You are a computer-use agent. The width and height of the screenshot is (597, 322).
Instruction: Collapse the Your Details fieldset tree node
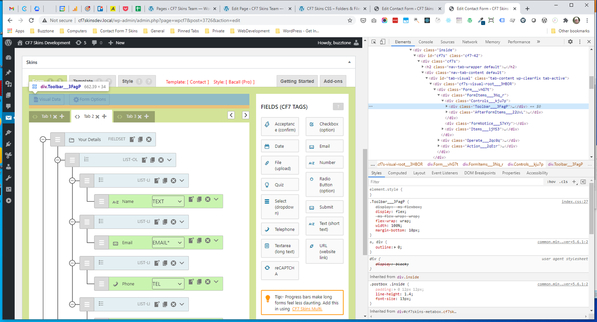tap(43, 139)
